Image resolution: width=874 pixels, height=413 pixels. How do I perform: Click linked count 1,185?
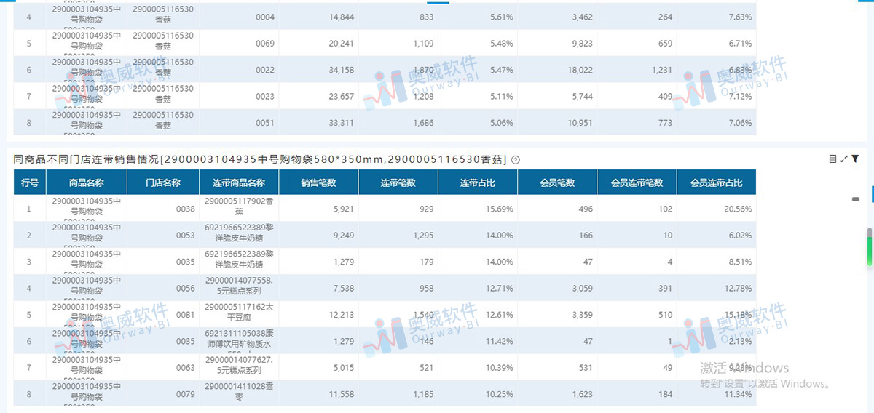pyautogui.click(x=422, y=393)
